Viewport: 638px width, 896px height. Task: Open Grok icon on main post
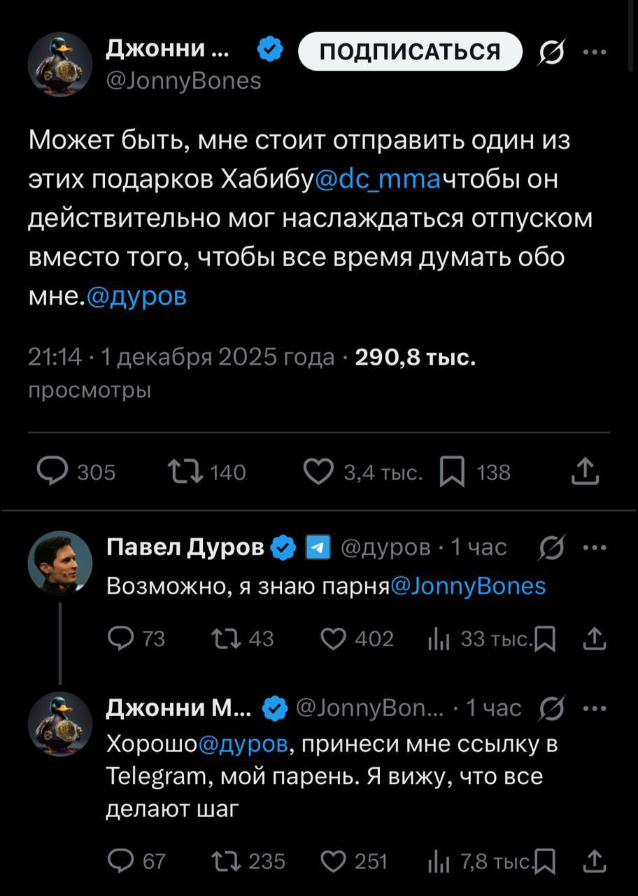pos(553,52)
